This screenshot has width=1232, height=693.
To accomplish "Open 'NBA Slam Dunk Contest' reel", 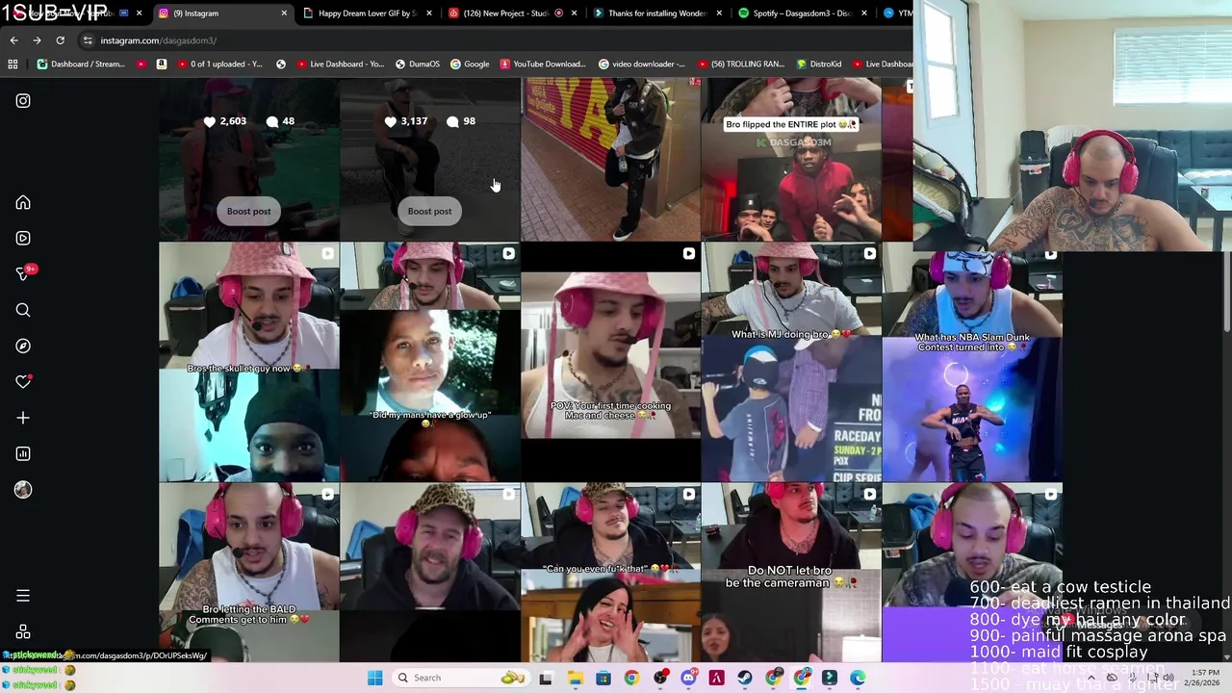I will click(972, 362).
